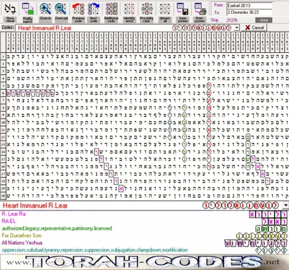Click the lower Heart Immanuel R.Lear heading
The height and width of the screenshot is (270, 289).
pos(35,206)
